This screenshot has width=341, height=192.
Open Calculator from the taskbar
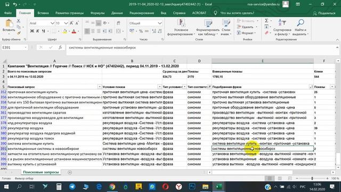pos(59,187)
